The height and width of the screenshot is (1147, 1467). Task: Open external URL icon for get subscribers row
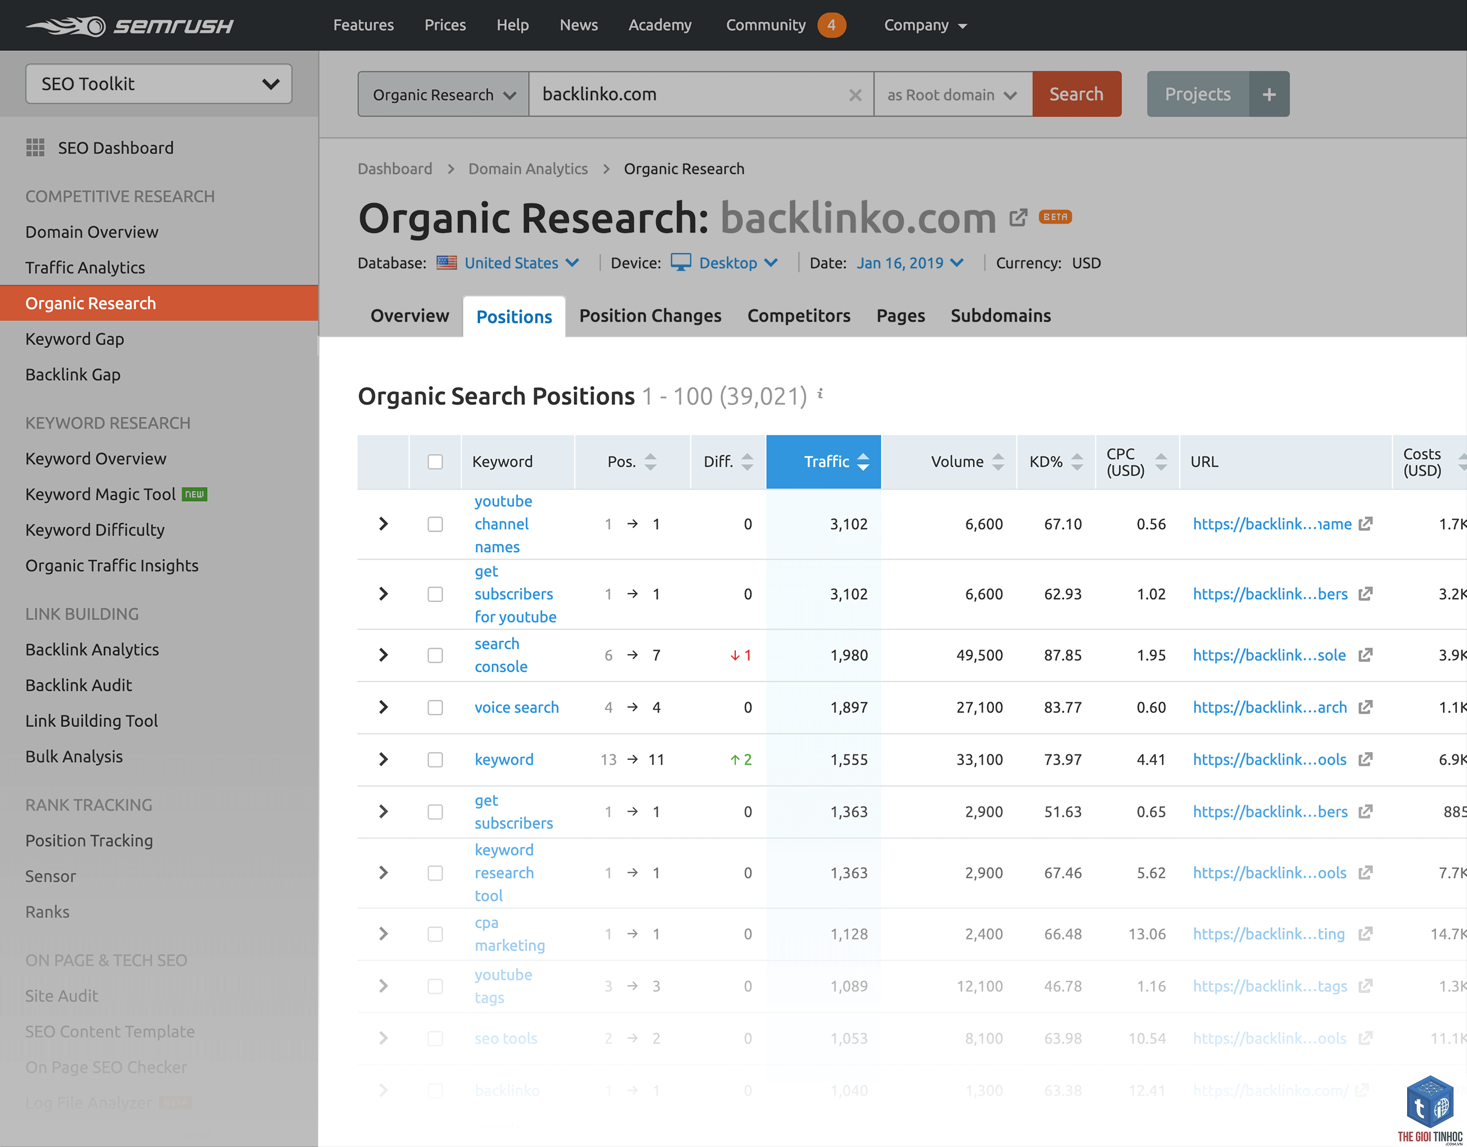tap(1365, 812)
